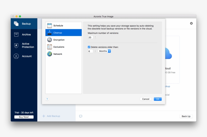Open the Active Protection shield icon
Viewport: 207px width, 137px height.
(x=16, y=45)
